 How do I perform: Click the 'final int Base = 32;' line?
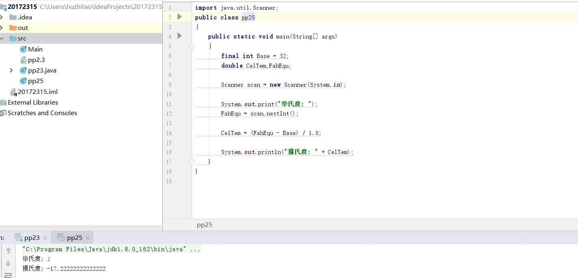tap(255, 56)
